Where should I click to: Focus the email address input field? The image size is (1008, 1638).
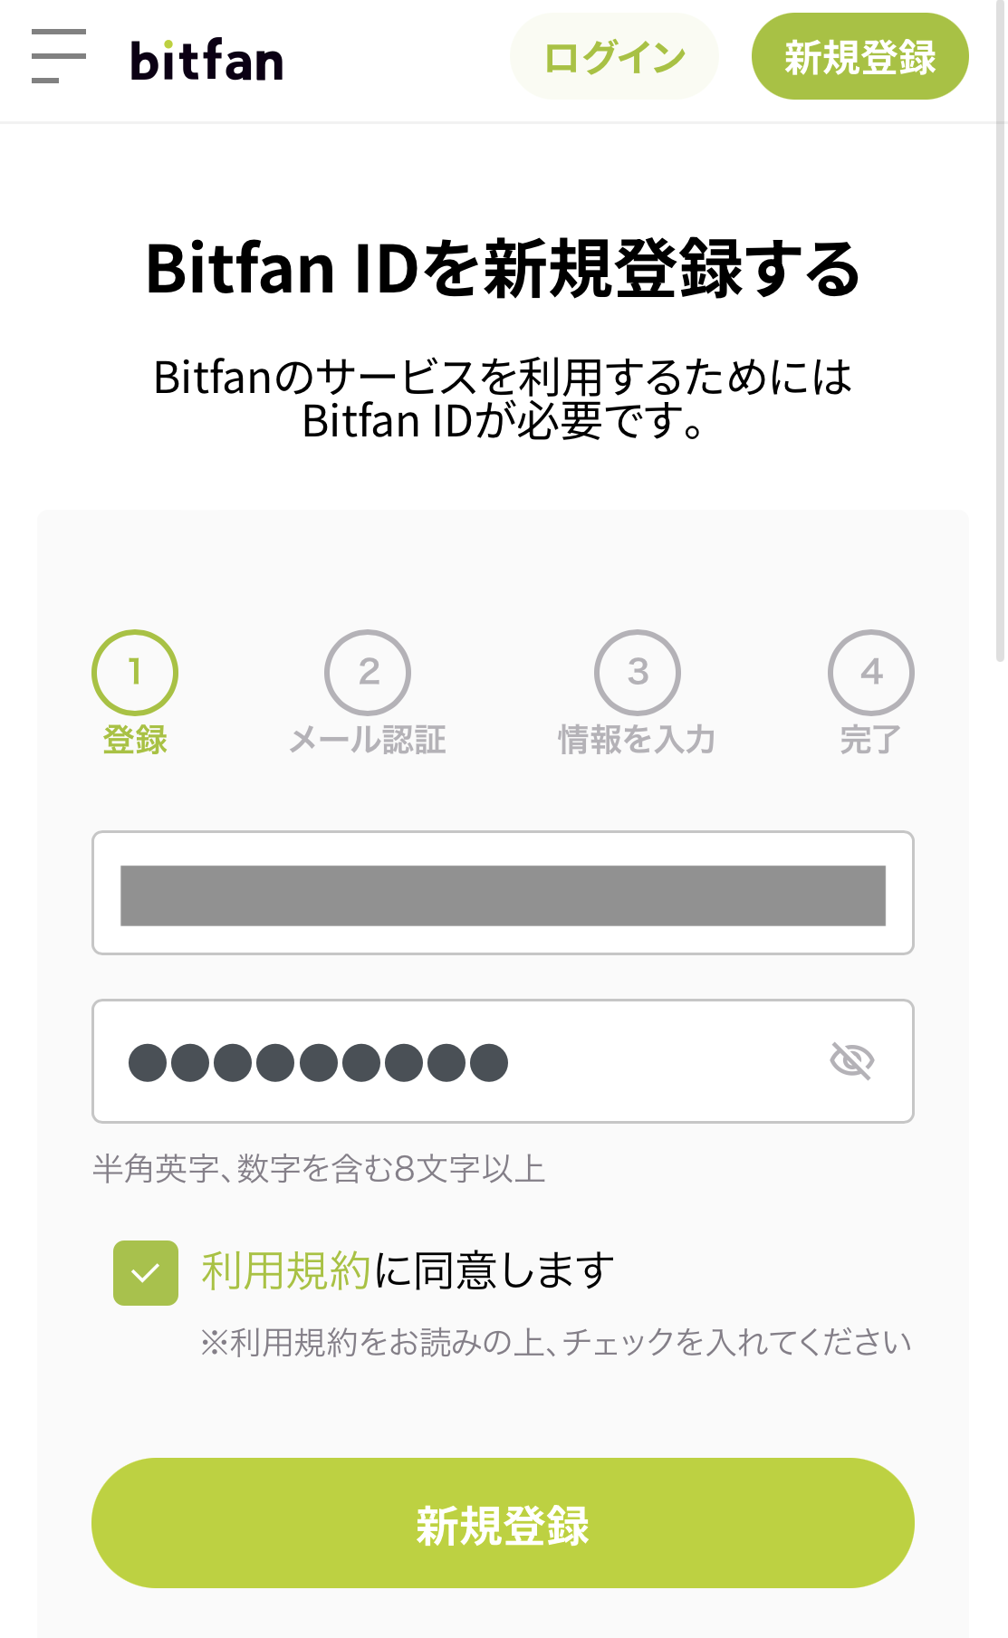pyautogui.click(x=503, y=893)
